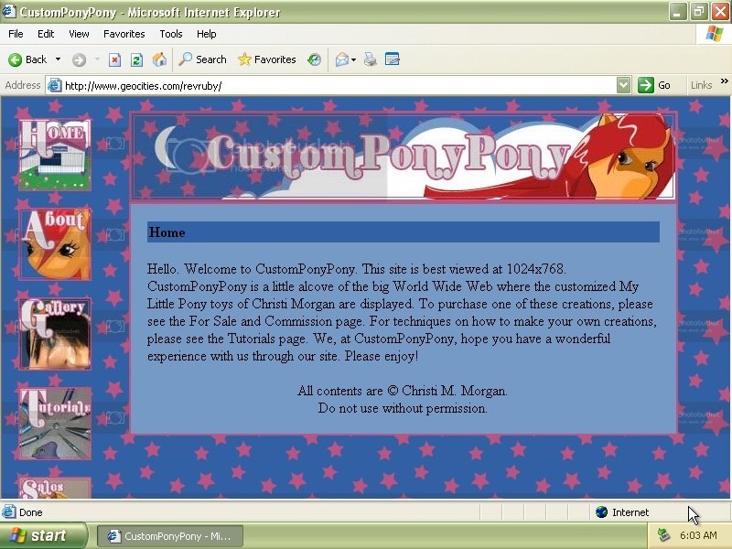Screen dimensions: 732x549
Task: Open the File menu
Action: click(16, 34)
